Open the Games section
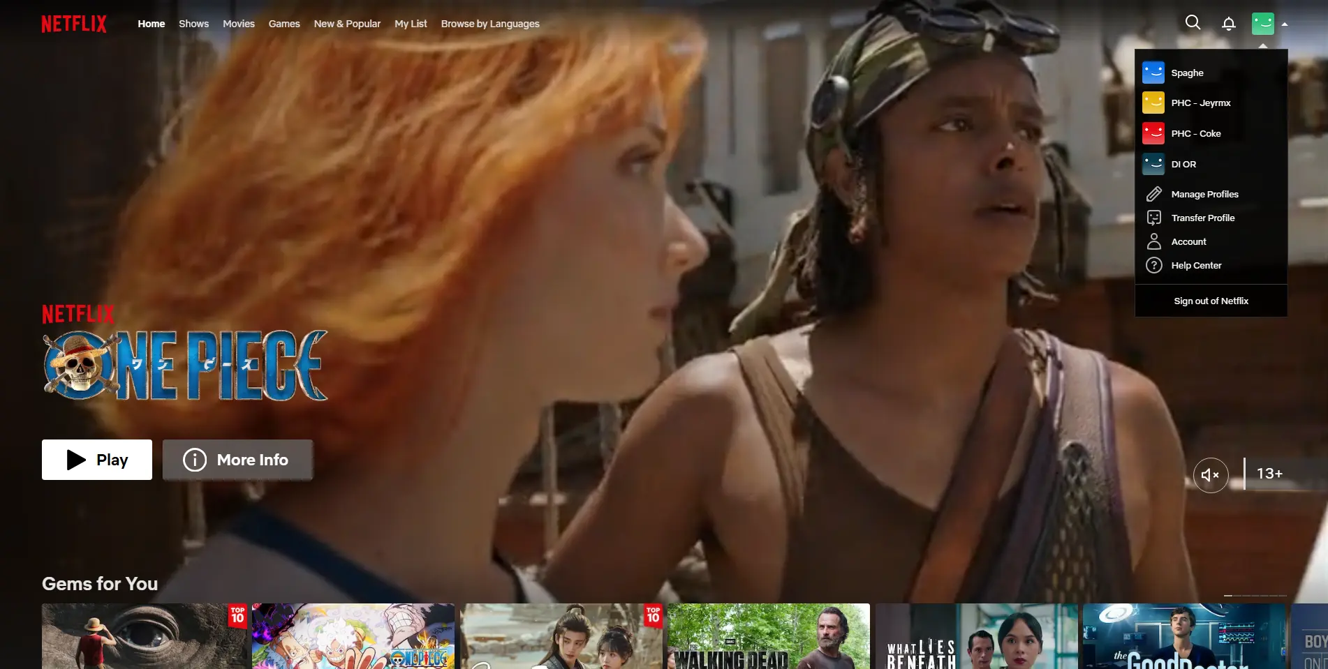Viewport: 1328px width, 669px height. [x=284, y=24]
